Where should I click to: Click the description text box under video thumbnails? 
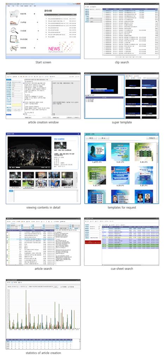tap(46, 196)
